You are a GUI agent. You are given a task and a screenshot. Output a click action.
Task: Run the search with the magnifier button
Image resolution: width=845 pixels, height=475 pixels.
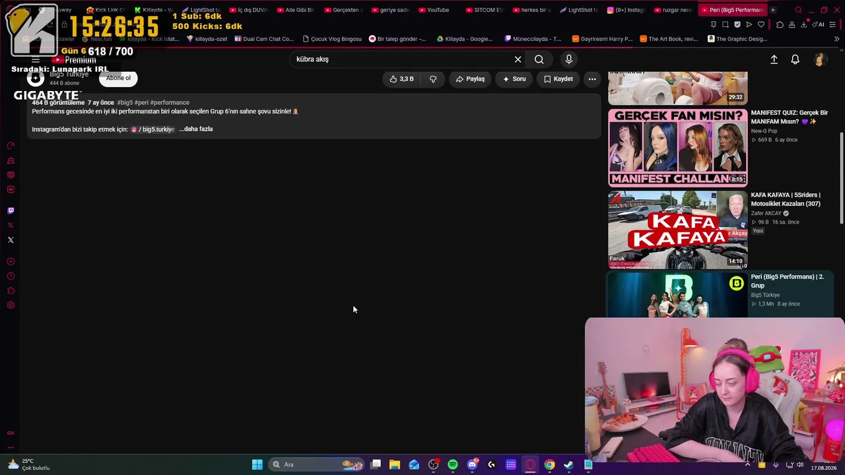click(539, 59)
